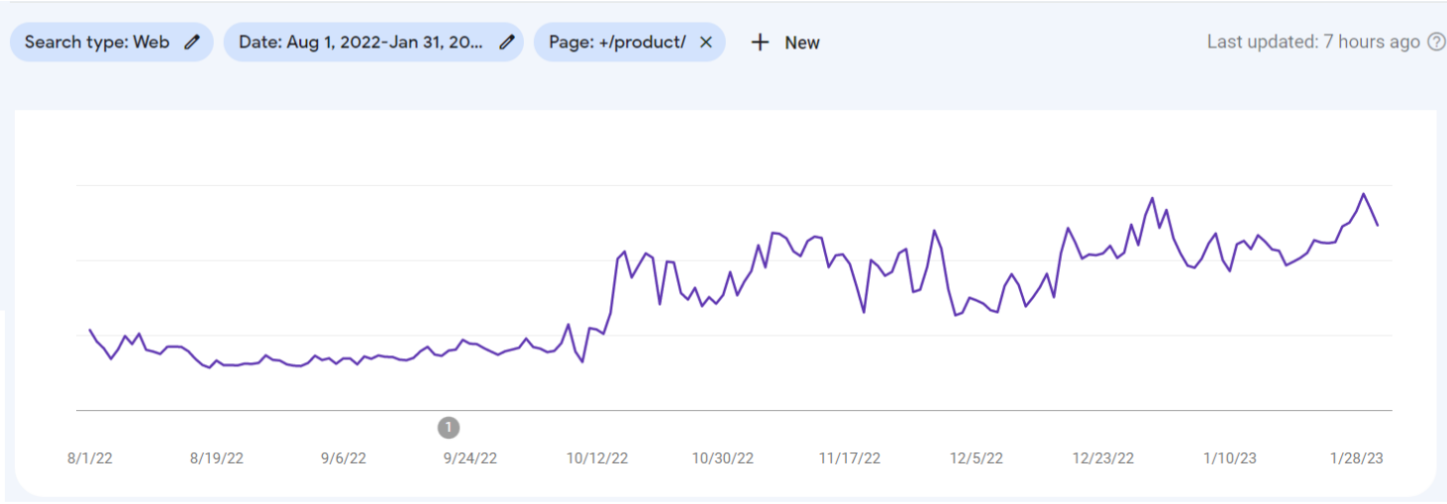Remove the Page: +/product/ filter with X
The height and width of the screenshot is (504, 1447).
tap(706, 43)
